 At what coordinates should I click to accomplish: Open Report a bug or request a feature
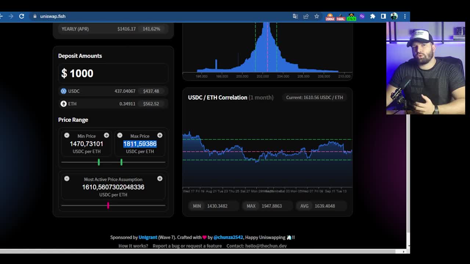point(187,246)
